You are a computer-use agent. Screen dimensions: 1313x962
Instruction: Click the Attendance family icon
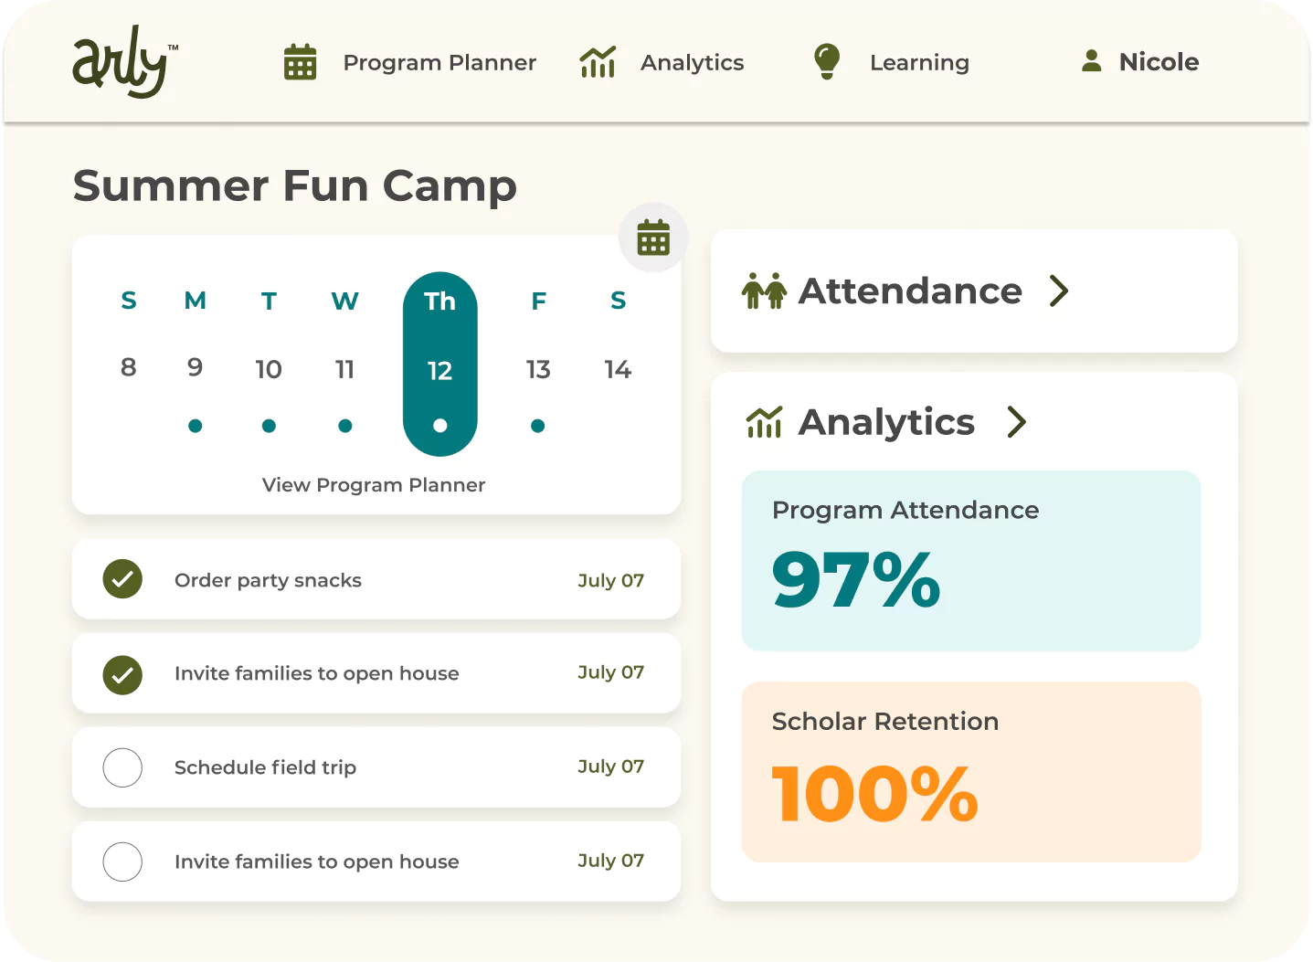coord(764,291)
